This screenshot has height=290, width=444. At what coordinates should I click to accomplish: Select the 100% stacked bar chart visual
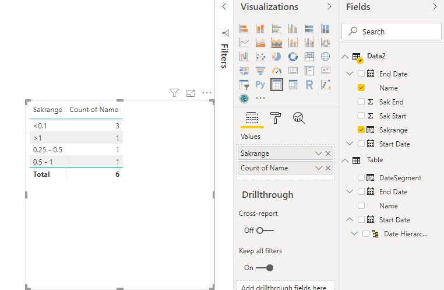tap(309, 29)
